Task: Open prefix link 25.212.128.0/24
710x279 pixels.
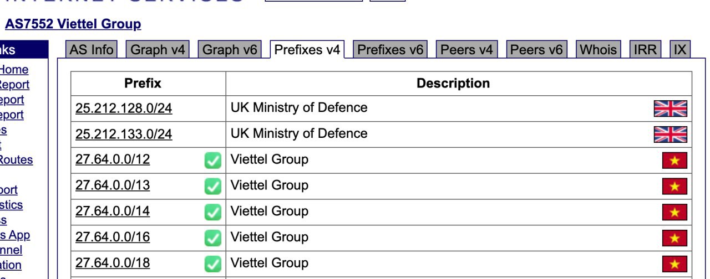Action: pos(124,108)
